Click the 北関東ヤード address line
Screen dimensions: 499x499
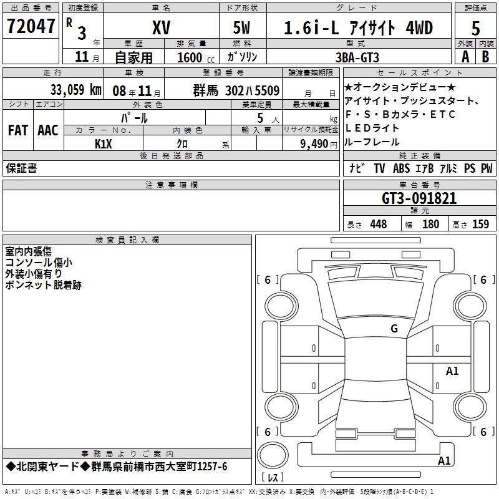click(116, 467)
